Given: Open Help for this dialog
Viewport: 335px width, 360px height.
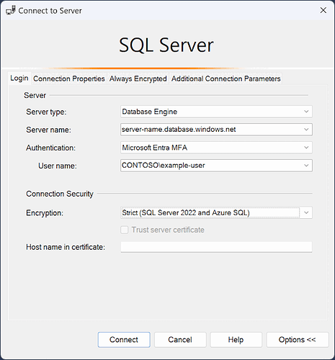Looking at the screenshot, I should click(x=236, y=340).
